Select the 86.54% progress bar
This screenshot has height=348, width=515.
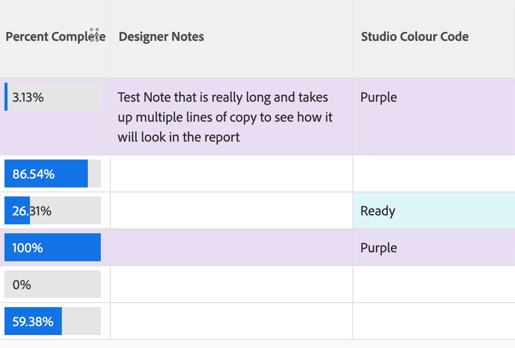tap(52, 174)
